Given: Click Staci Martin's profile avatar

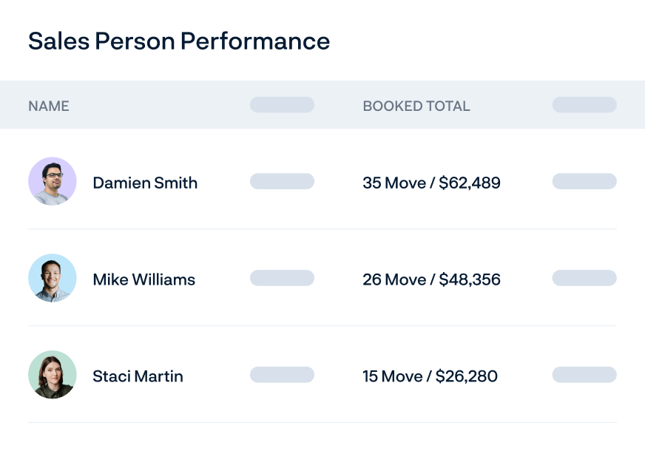Looking at the screenshot, I should coord(52,375).
